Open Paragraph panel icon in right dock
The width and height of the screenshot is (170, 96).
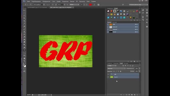pyautogui.click(x=147, y=23)
